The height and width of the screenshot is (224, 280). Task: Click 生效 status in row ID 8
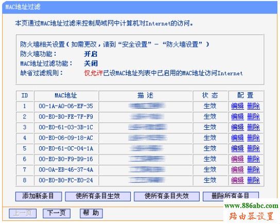(210, 180)
